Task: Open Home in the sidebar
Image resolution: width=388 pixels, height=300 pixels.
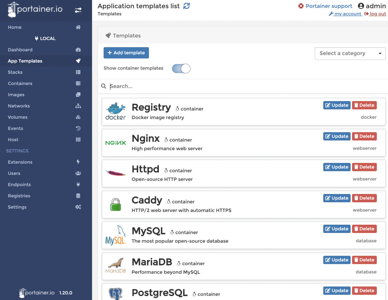Action: (15, 27)
